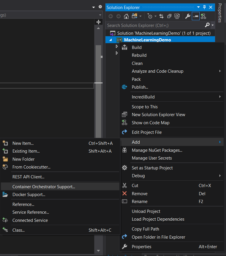Open the IncrediBuild submenu
This screenshot has height=256, width=226.
coord(172,97)
